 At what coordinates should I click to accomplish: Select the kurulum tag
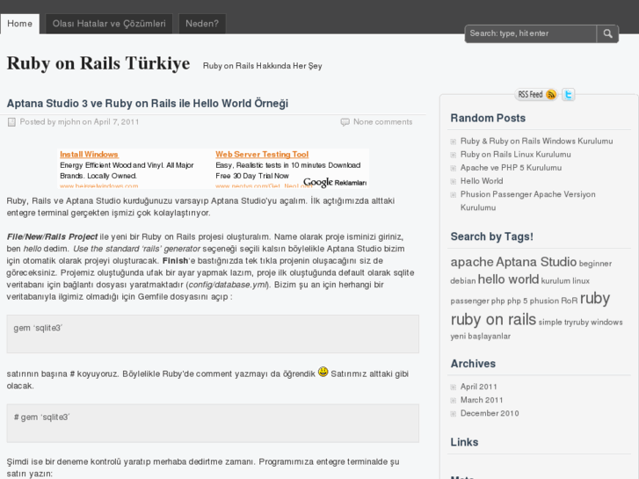click(555, 281)
